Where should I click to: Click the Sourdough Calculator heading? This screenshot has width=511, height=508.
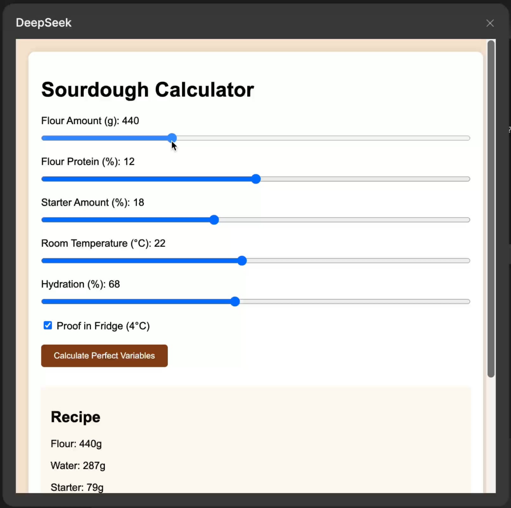click(x=147, y=90)
